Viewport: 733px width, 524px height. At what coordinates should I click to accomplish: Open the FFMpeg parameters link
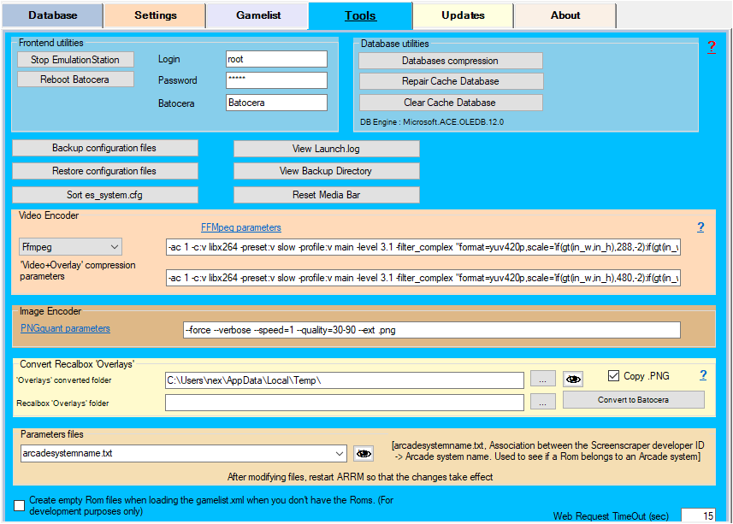pos(240,227)
